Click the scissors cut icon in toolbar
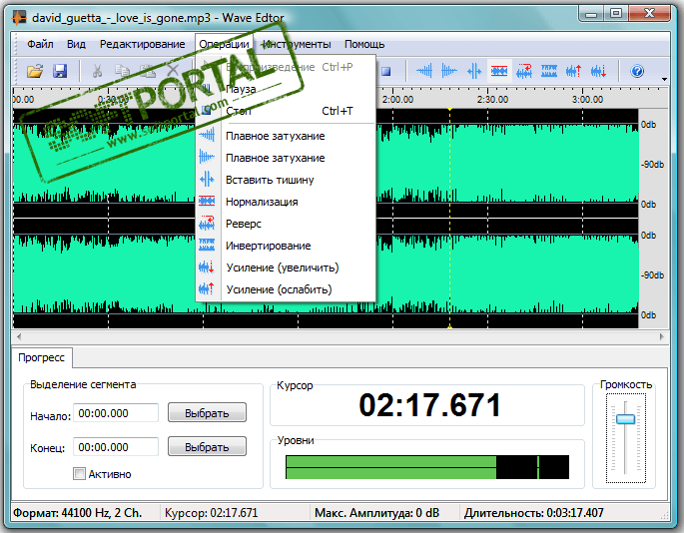The height and width of the screenshot is (533, 684). click(97, 71)
